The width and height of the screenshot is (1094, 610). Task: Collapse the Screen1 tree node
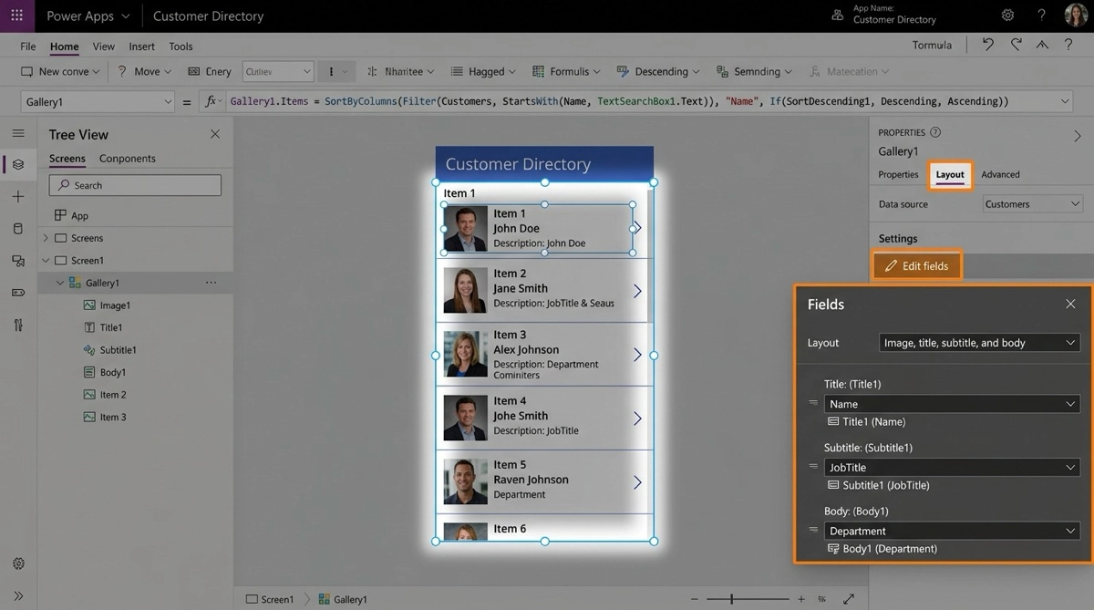click(46, 261)
